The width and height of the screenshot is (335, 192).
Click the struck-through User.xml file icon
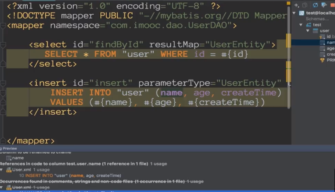pos(9,187)
